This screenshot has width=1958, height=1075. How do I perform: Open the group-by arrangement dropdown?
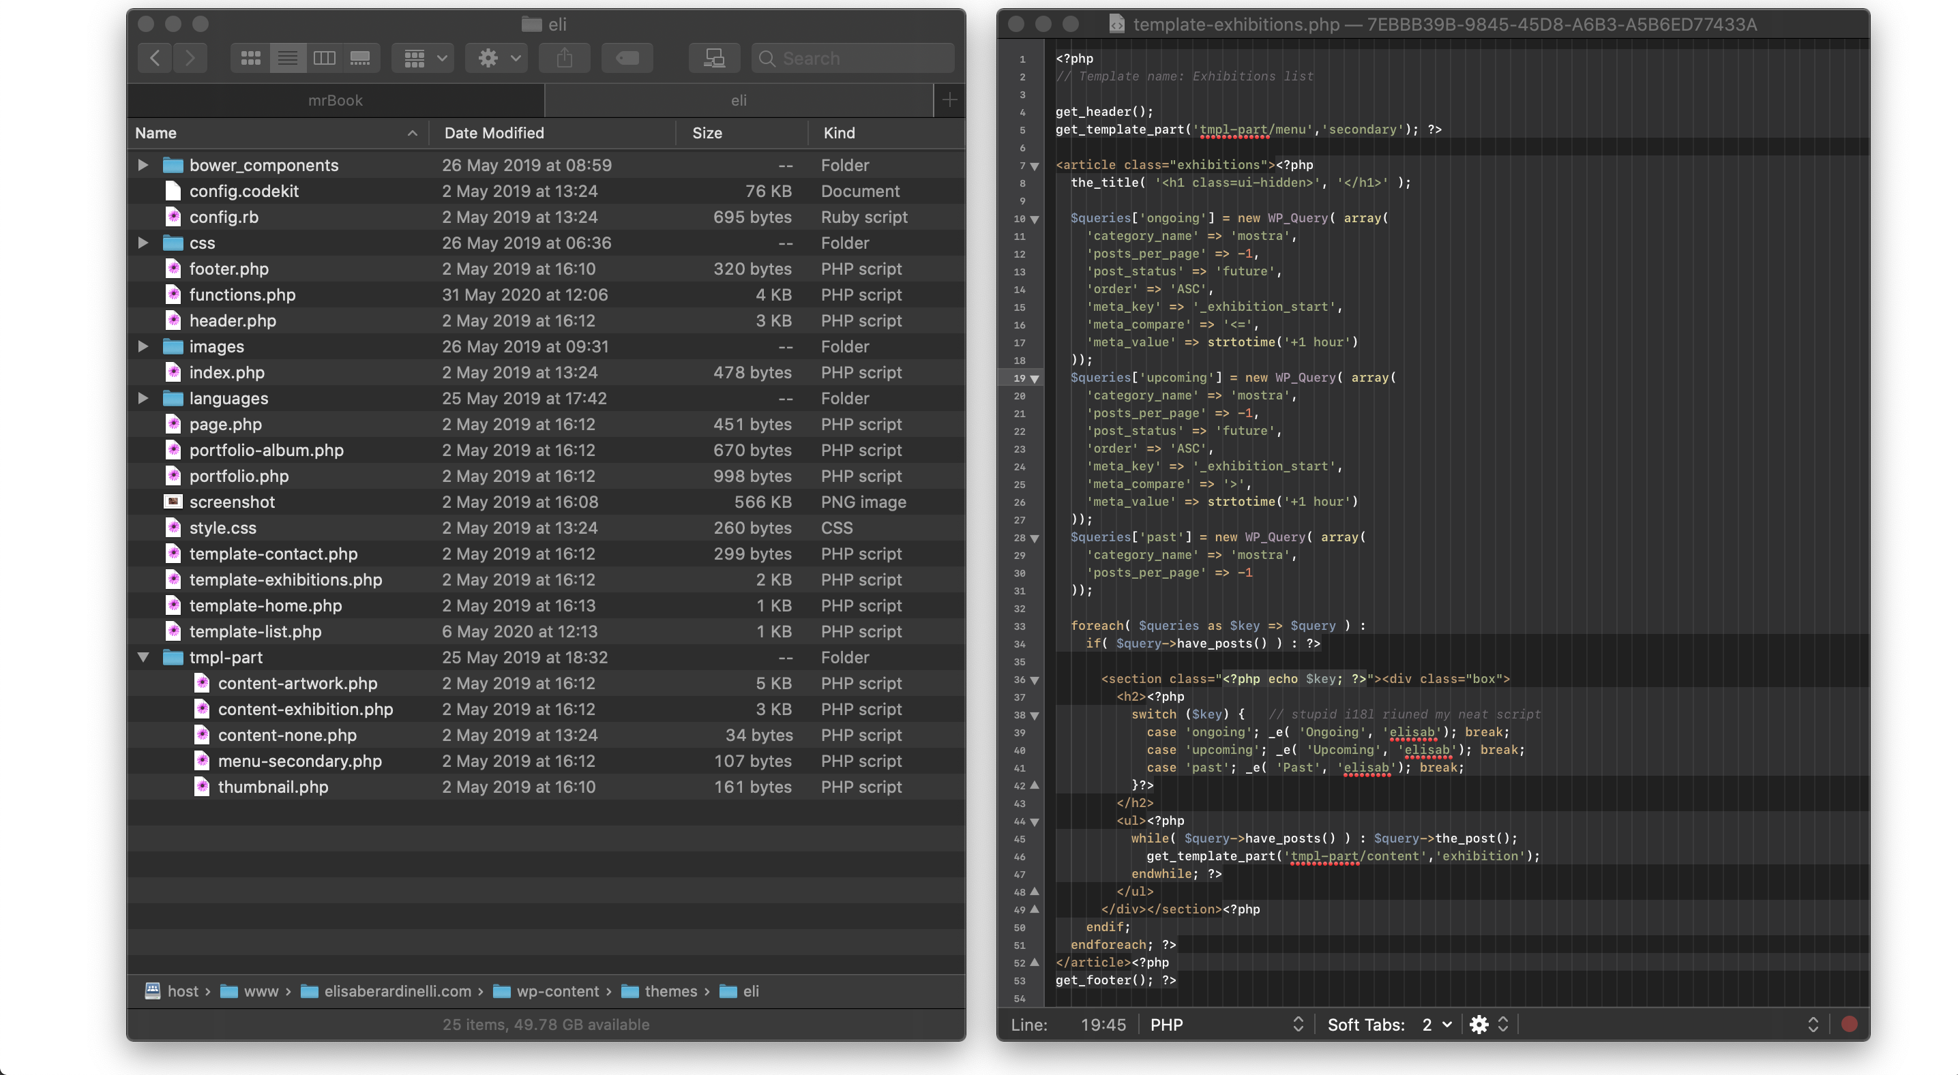(x=424, y=58)
